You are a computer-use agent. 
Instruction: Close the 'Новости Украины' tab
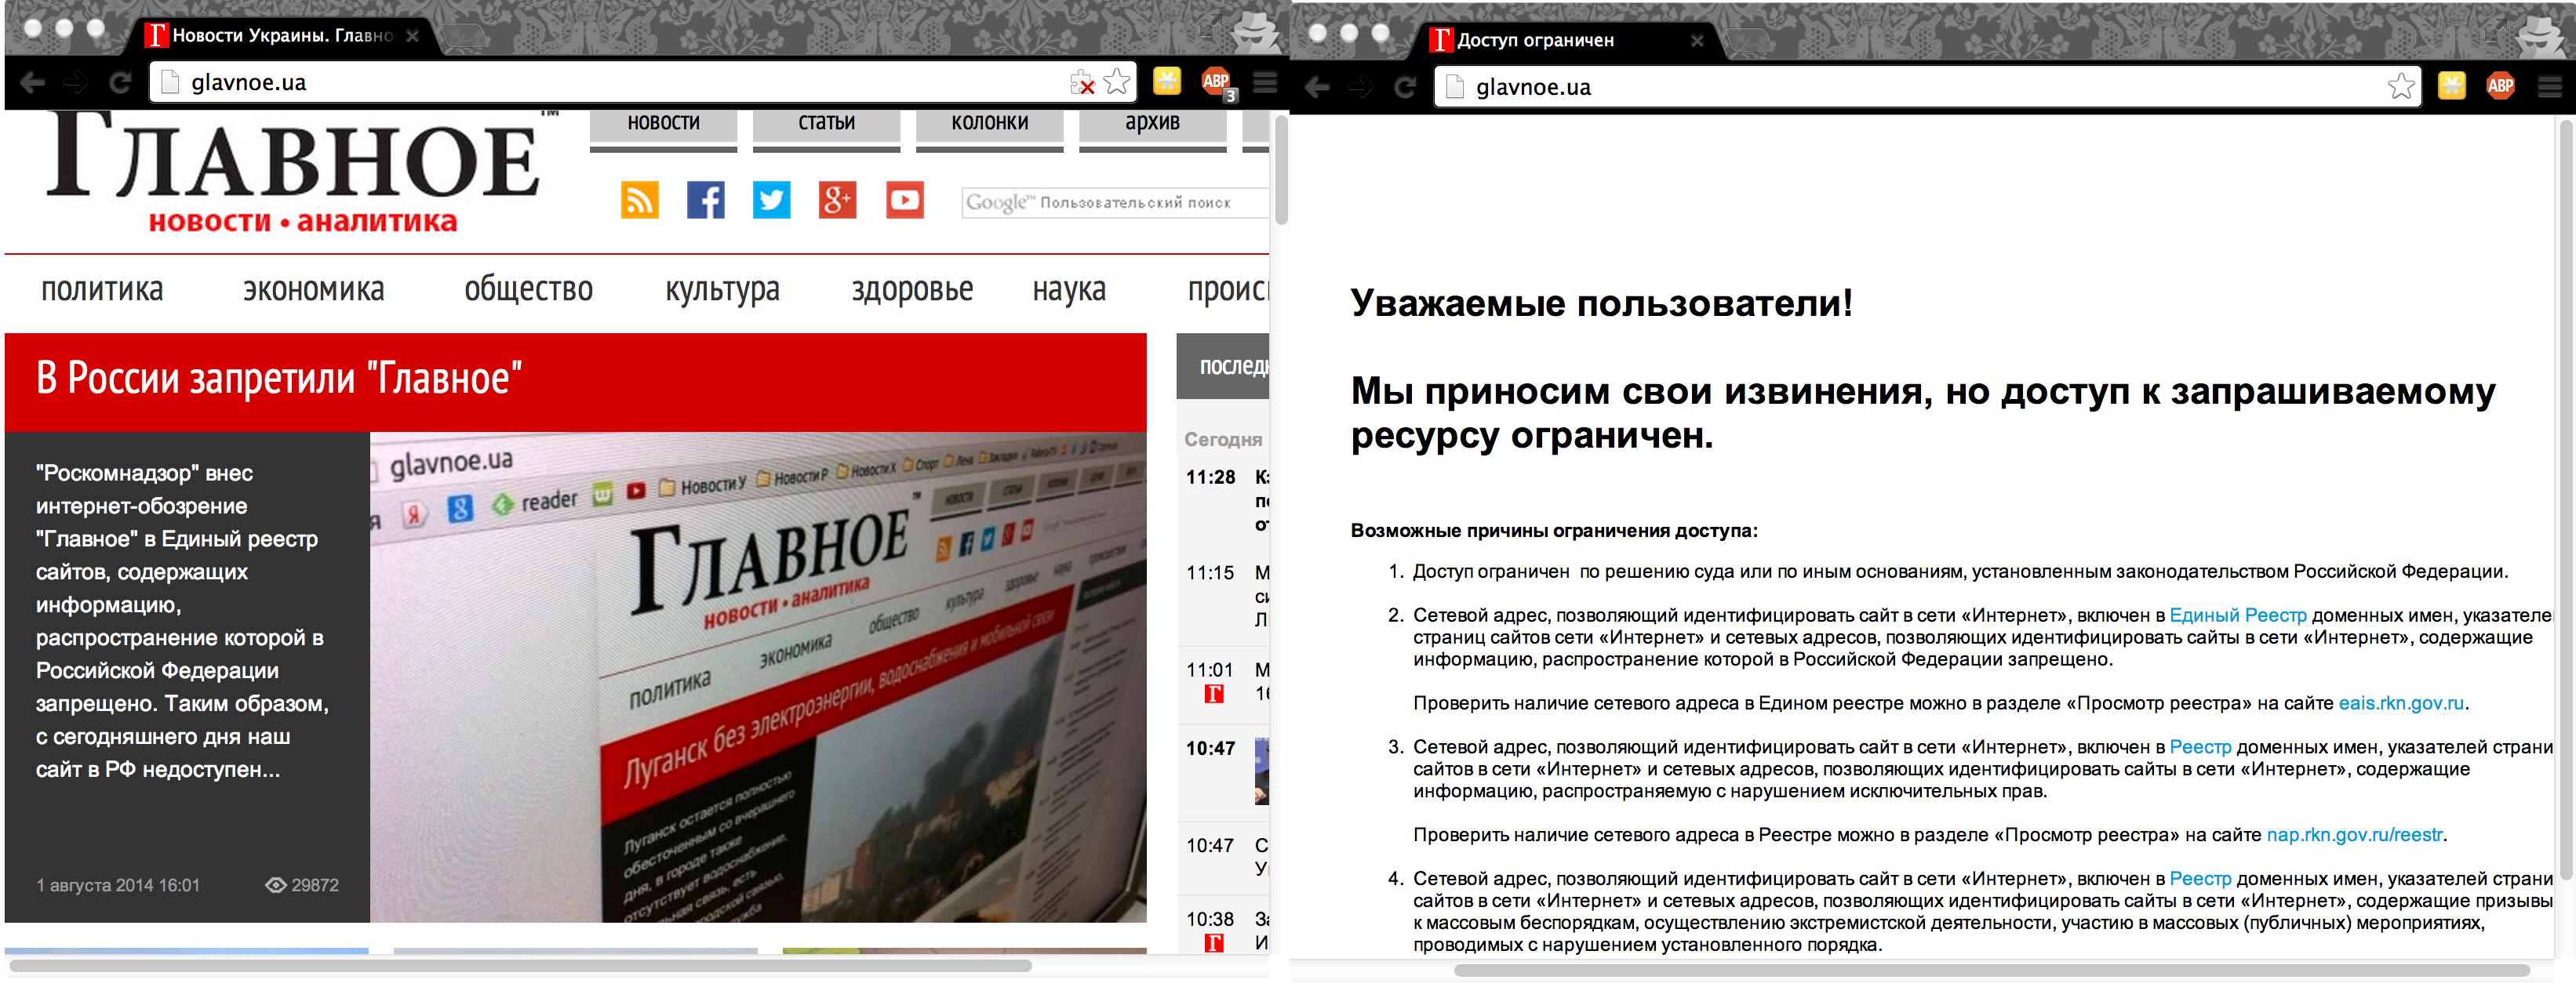click(412, 36)
